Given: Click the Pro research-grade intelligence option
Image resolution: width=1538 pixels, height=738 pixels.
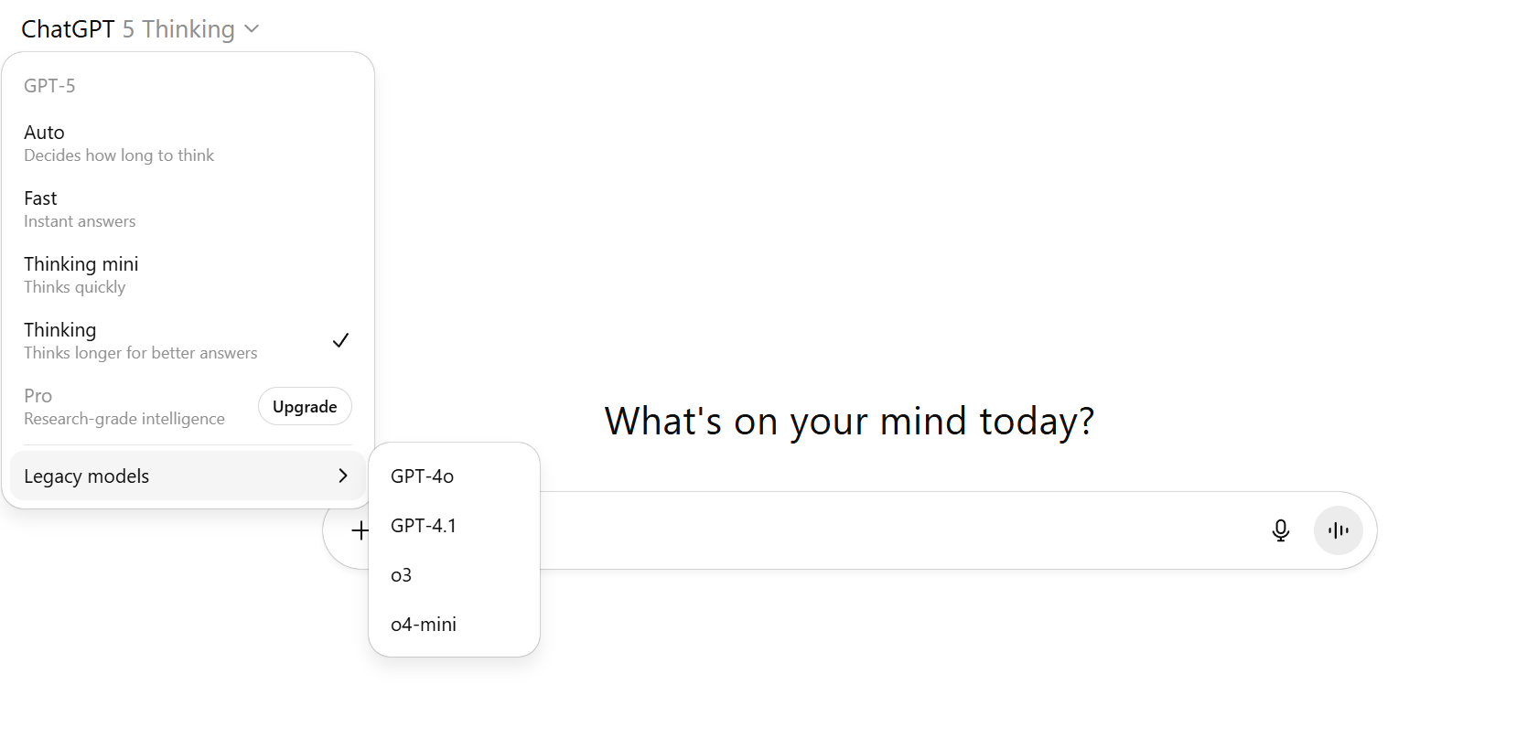Looking at the screenshot, I should click(124, 407).
